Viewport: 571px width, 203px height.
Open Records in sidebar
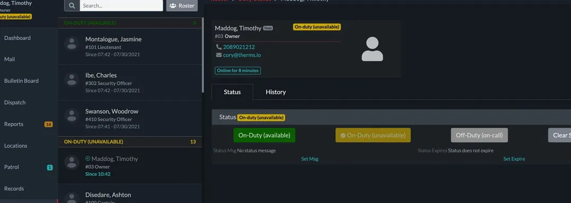coord(14,188)
